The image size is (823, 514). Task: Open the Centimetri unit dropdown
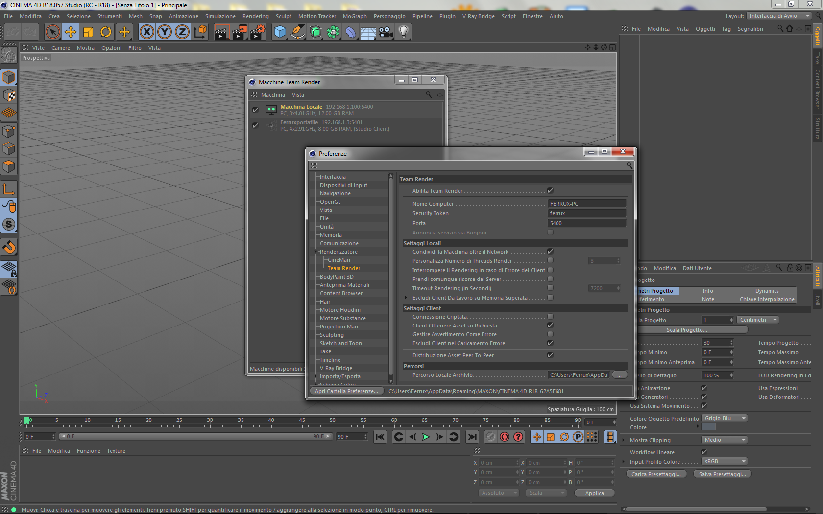(757, 320)
